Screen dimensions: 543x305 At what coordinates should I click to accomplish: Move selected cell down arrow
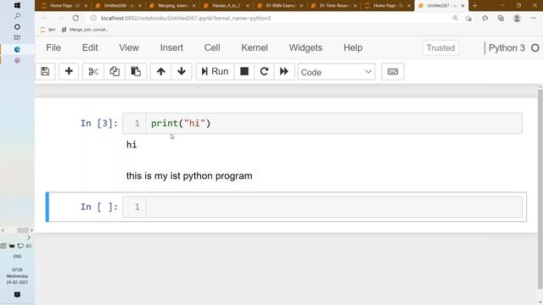(x=181, y=71)
